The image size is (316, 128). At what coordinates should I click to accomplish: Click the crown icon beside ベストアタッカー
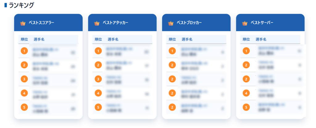(x=97, y=23)
